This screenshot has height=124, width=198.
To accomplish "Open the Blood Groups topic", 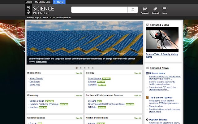I will tap(95, 78).
